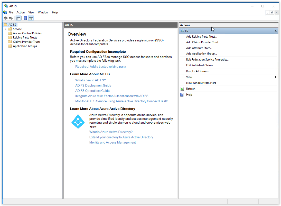This screenshot has width=281, height=206.
Task: Click the green Refresh icon in Actions
Action: (x=182, y=89)
